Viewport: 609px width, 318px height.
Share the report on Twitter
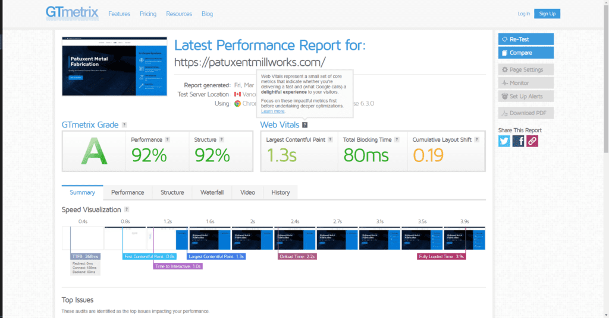click(x=504, y=141)
